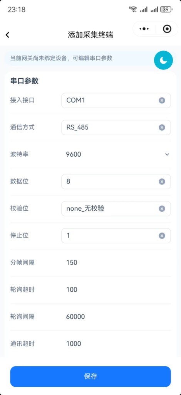Open the 通信方式 RS_485 selector
Screen dimensions: 181x395
coord(116,127)
